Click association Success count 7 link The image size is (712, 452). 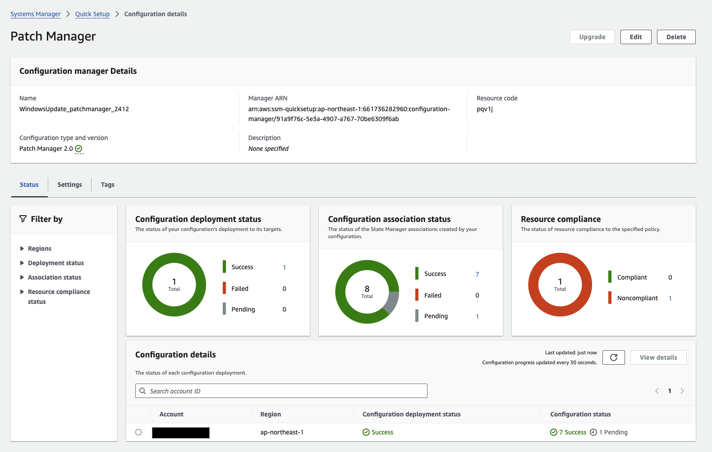tap(477, 274)
